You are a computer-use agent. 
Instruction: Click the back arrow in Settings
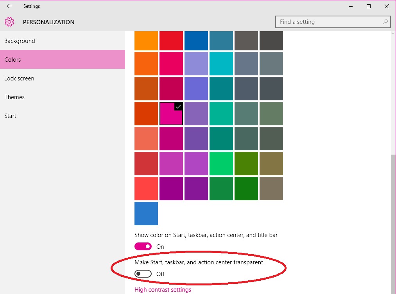coord(9,6)
